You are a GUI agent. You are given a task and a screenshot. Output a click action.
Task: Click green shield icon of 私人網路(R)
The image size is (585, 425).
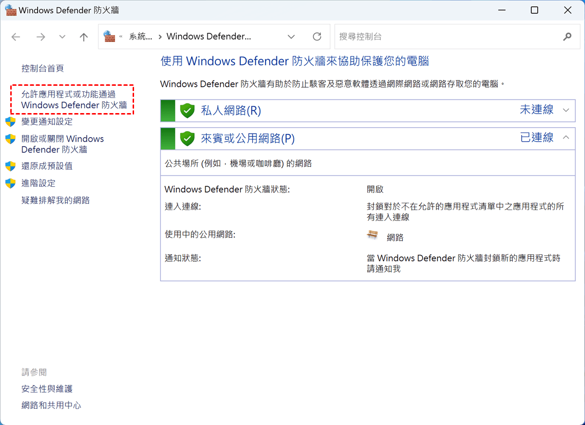click(x=187, y=111)
